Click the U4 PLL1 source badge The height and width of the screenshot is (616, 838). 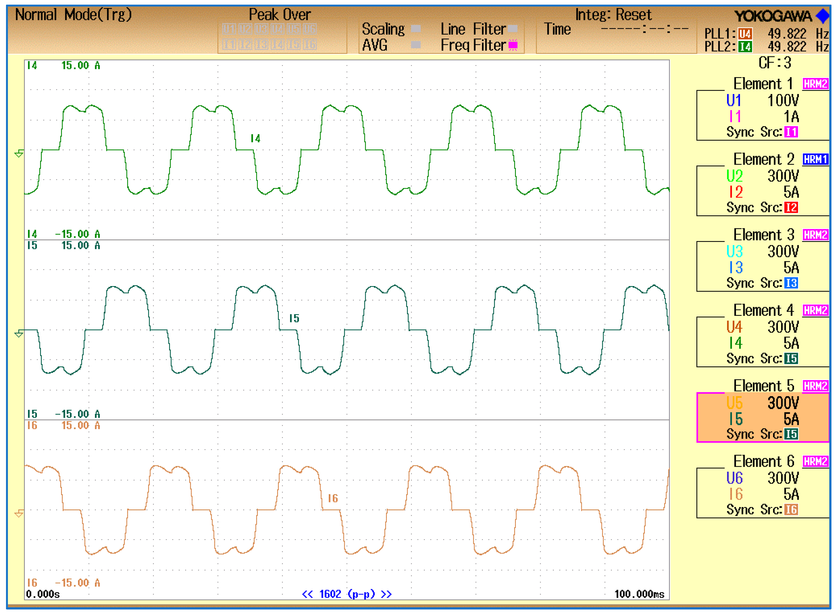pyautogui.click(x=744, y=34)
